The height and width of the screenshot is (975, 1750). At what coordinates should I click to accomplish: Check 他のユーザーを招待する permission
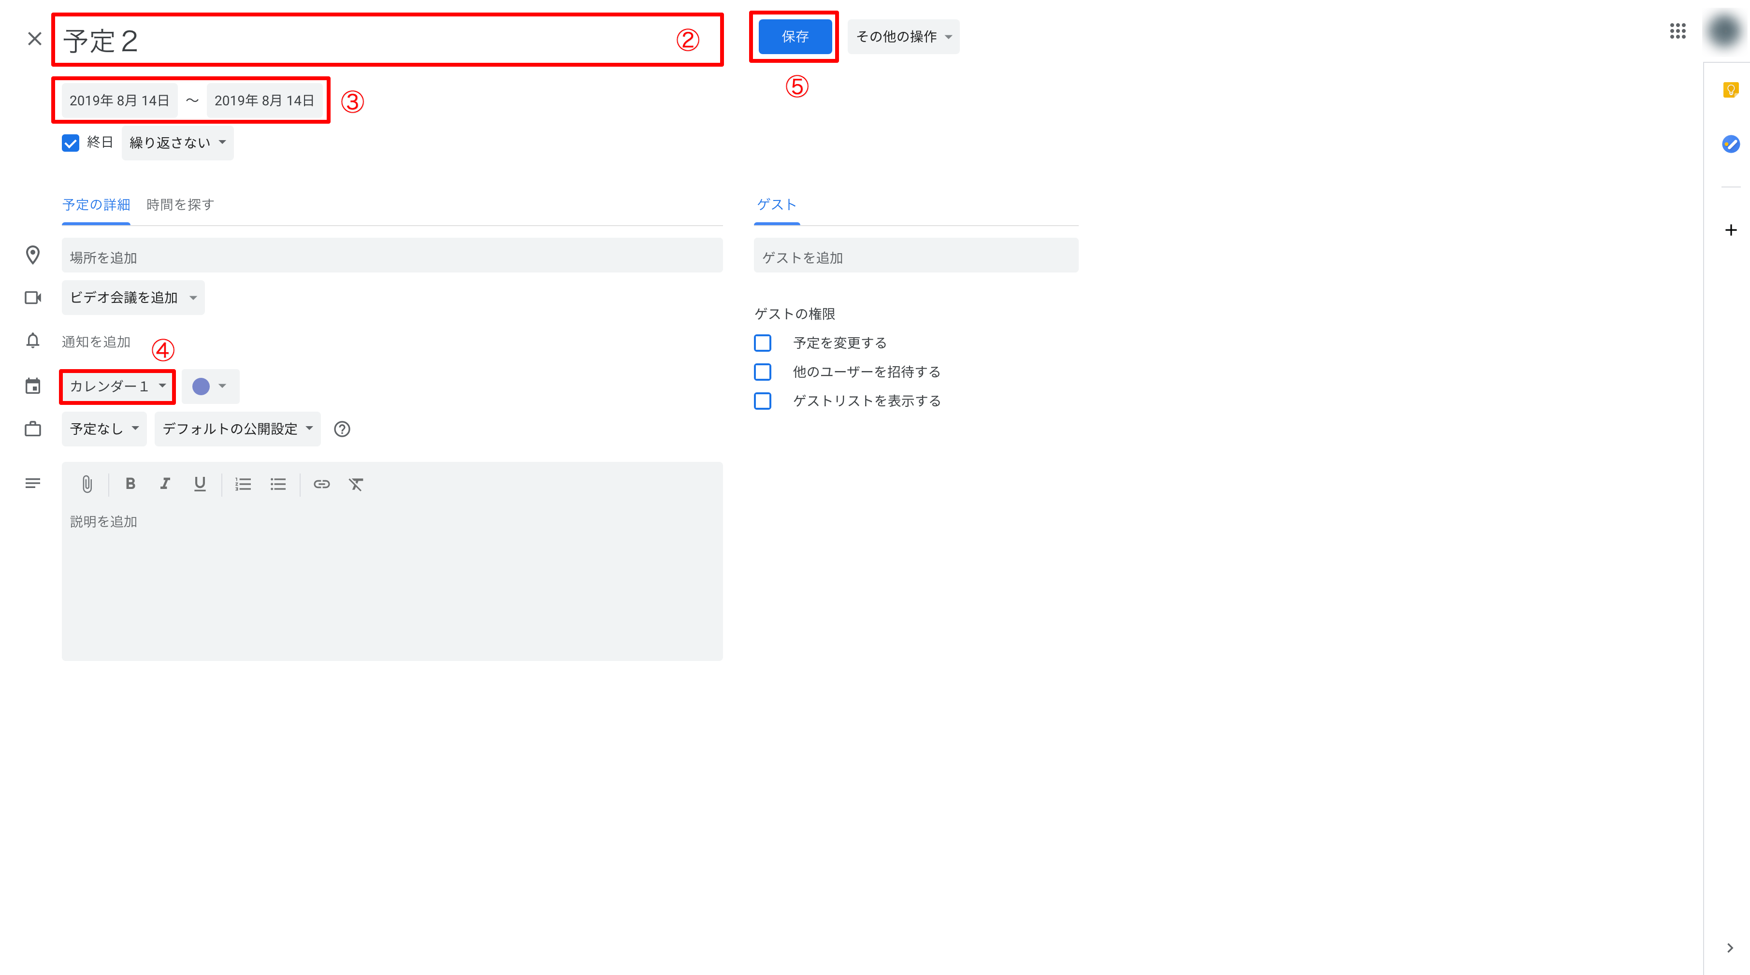click(x=762, y=372)
